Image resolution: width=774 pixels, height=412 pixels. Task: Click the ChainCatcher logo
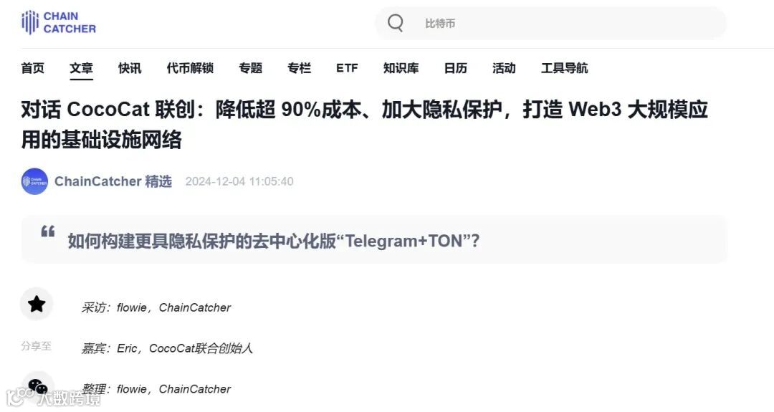[59, 23]
